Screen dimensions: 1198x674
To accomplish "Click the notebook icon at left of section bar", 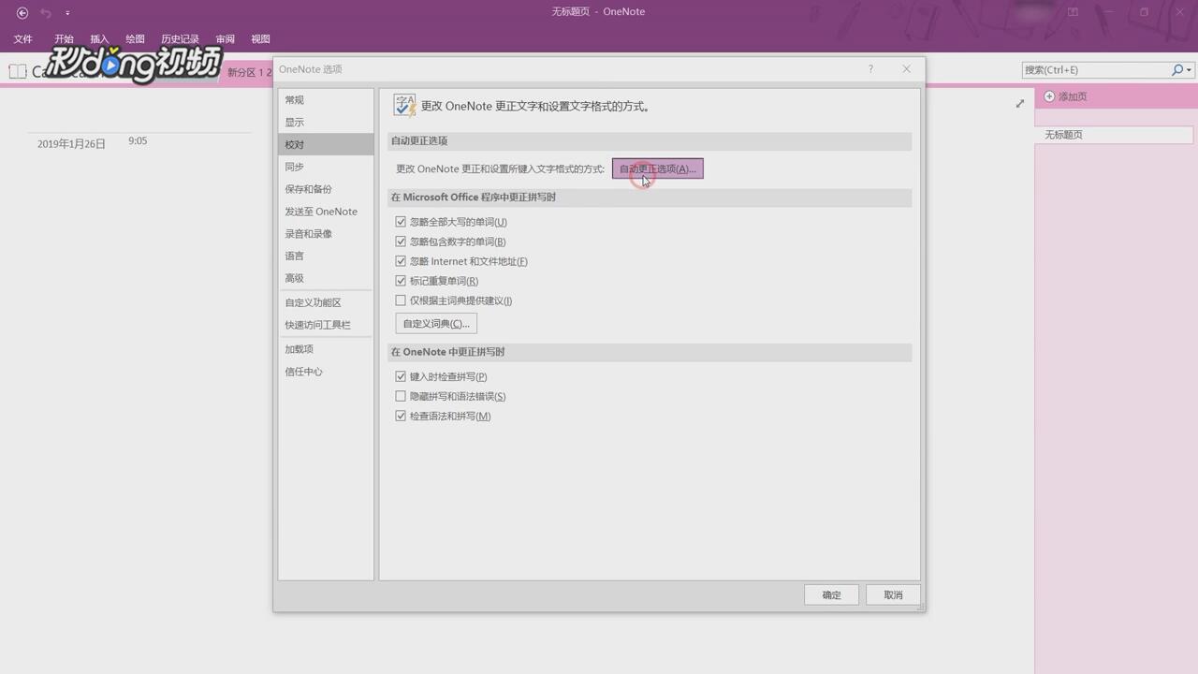I will (17, 71).
